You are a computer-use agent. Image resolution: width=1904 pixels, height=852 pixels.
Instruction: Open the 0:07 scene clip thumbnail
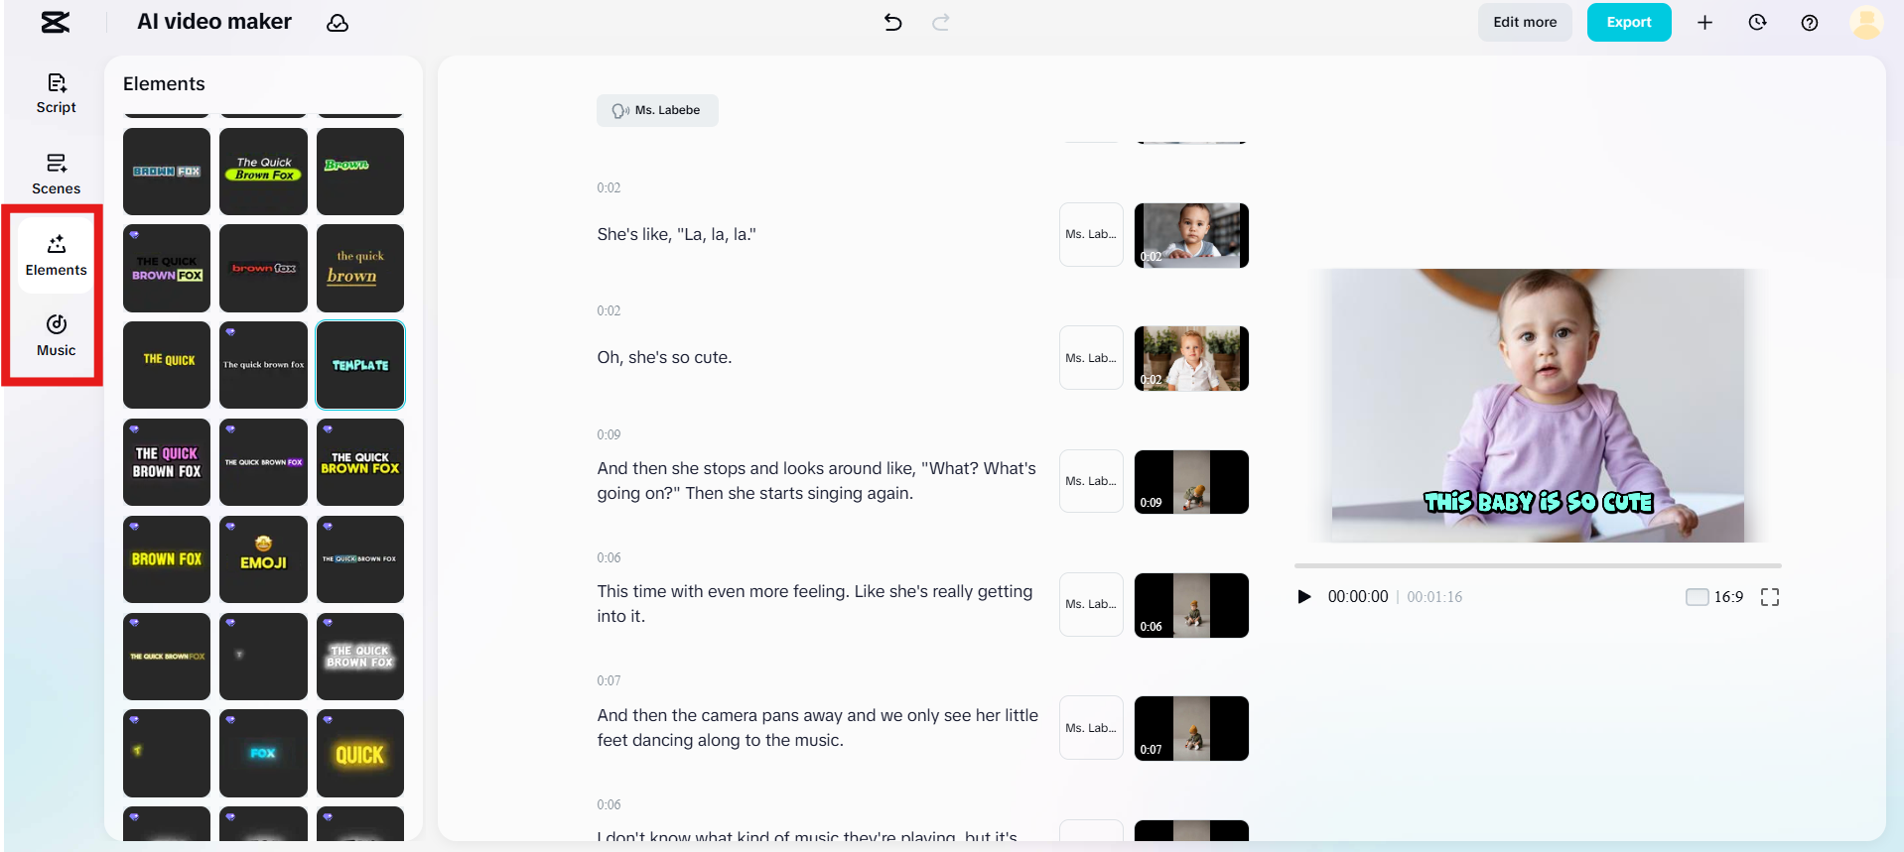coord(1191,728)
